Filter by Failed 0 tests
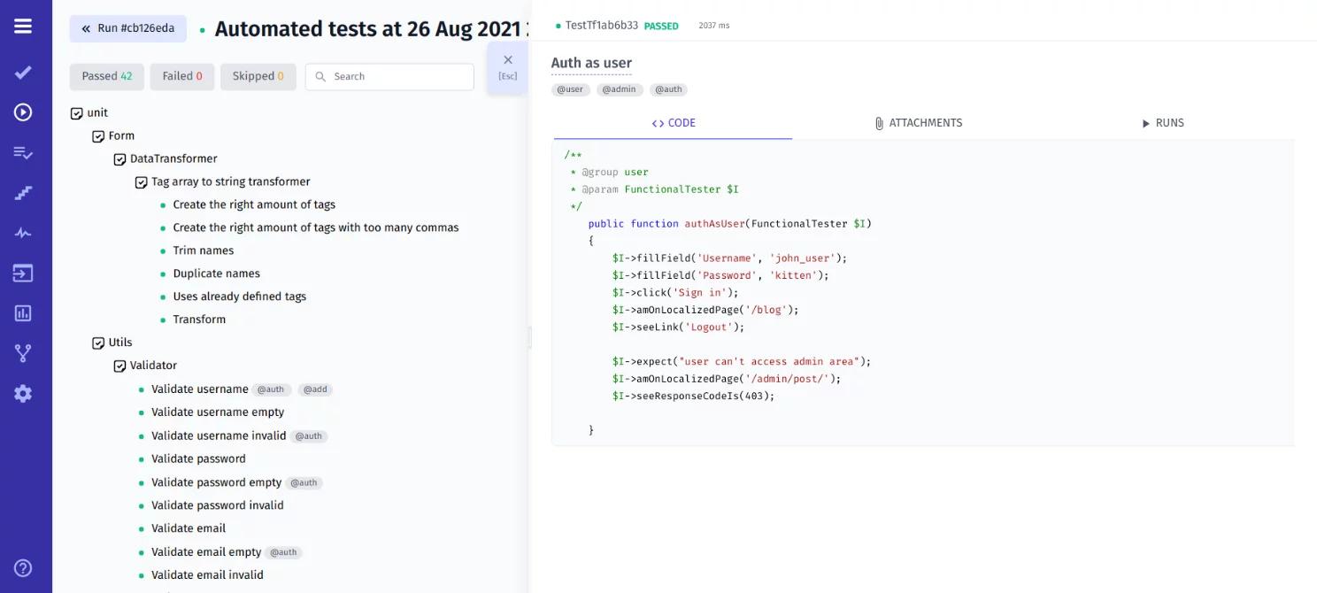 coord(182,76)
